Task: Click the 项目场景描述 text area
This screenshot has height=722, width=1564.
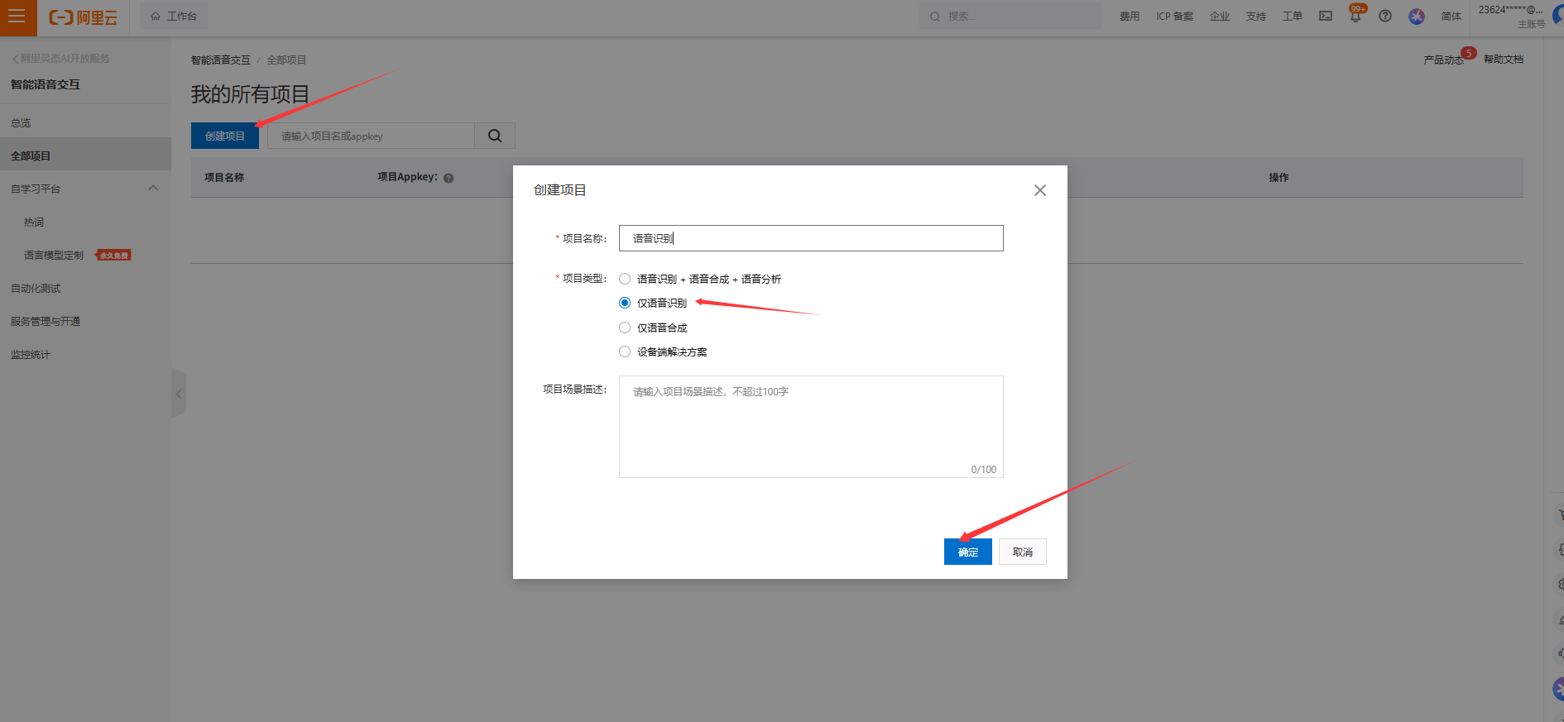Action: pyautogui.click(x=810, y=426)
